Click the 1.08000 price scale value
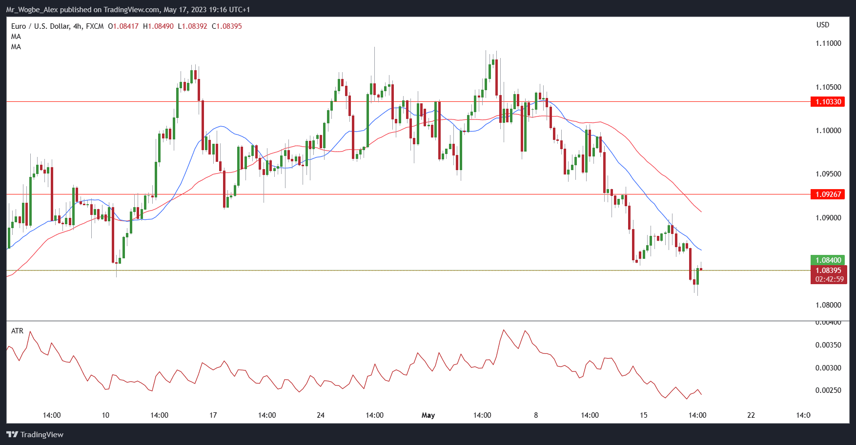Image resolution: width=856 pixels, height=445 pixels. click(828, 305)
